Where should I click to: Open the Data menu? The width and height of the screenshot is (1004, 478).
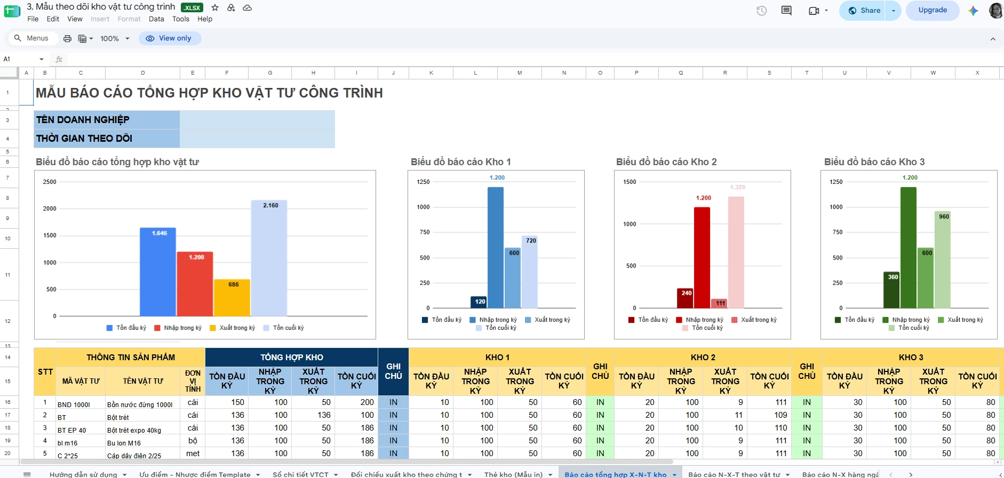tap(156, 19)
